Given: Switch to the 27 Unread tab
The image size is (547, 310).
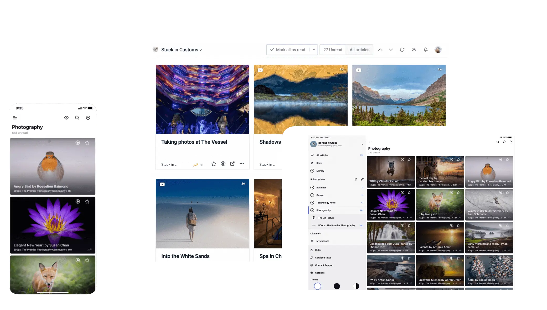Looking at the screenshot, I should (333, 50).
